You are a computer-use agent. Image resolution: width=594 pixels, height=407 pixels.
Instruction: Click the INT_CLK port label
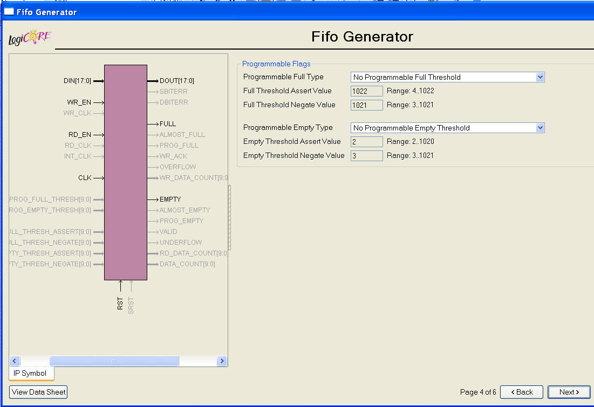click(x=78, y=156)
